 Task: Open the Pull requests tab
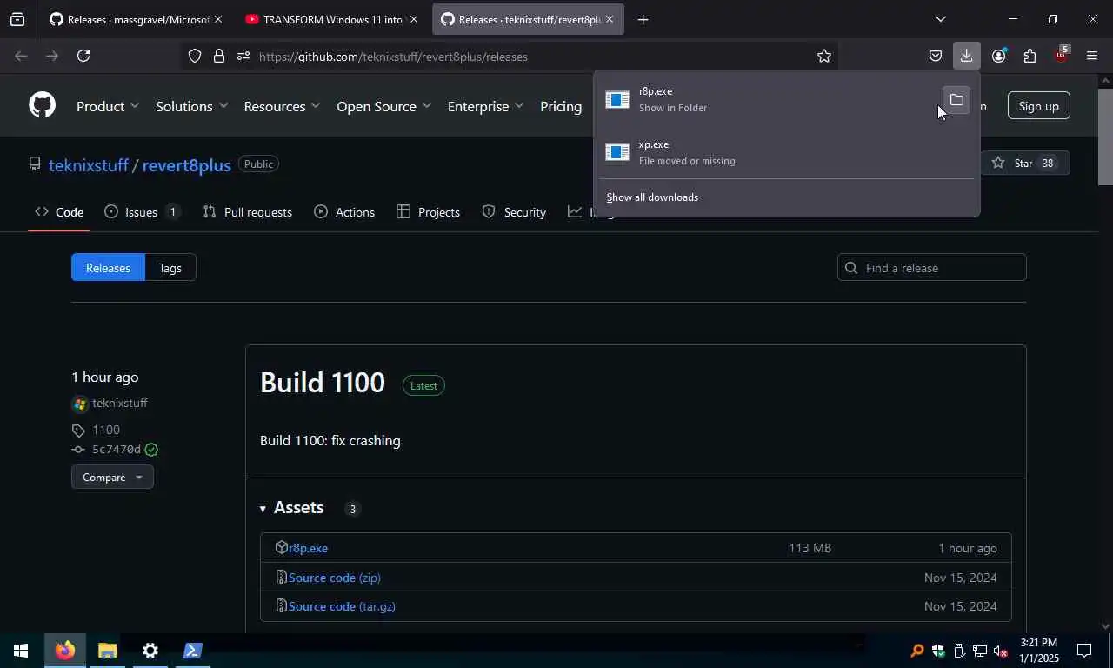(x=247, y=212)
